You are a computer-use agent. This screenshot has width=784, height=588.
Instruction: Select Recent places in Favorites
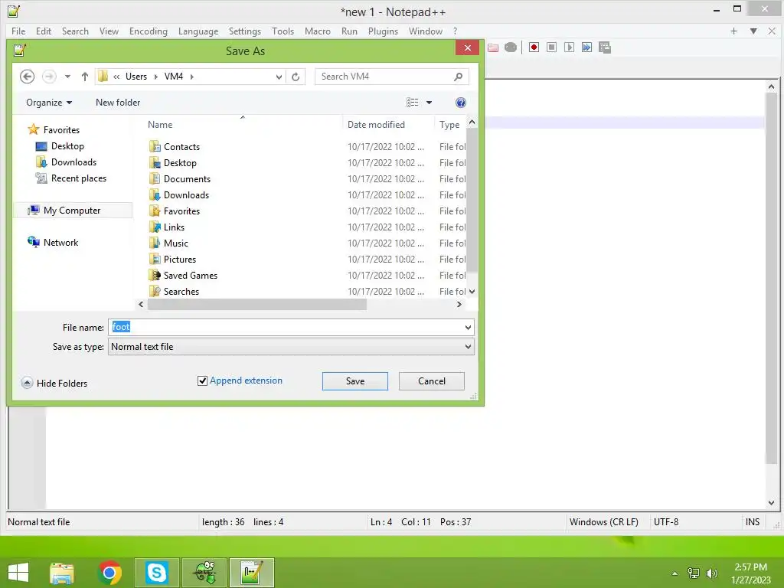pos(71,178)
